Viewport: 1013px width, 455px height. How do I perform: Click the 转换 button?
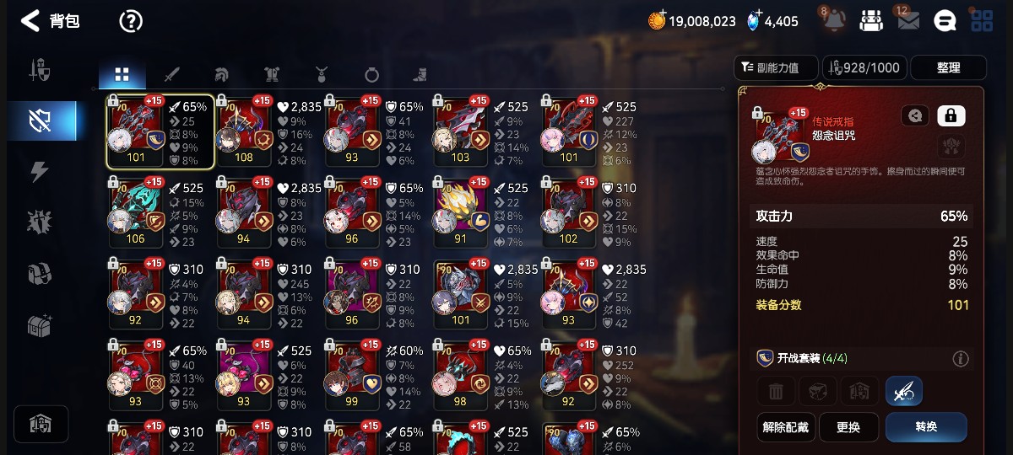(926, 427)
